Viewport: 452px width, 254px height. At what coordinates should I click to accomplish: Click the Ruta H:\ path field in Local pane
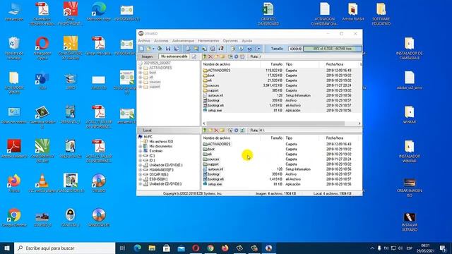[x=310, y=130]
